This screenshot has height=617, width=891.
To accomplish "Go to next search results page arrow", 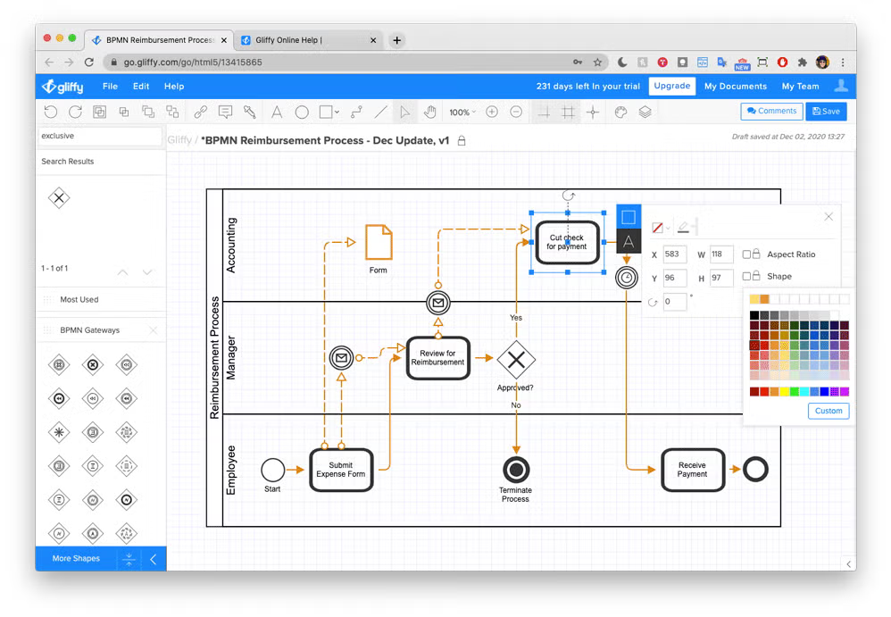I will 147,272.
